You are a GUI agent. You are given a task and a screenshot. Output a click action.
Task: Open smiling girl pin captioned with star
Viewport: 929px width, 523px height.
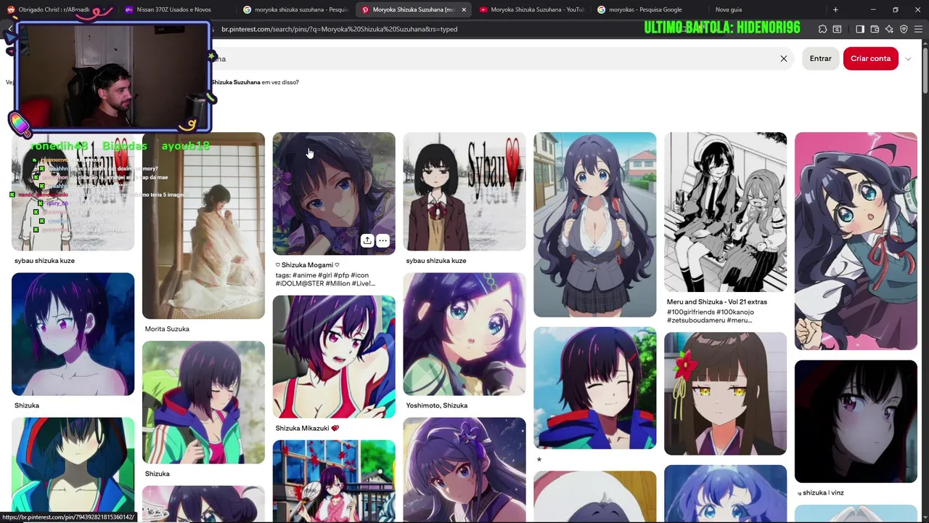point(595,388)
